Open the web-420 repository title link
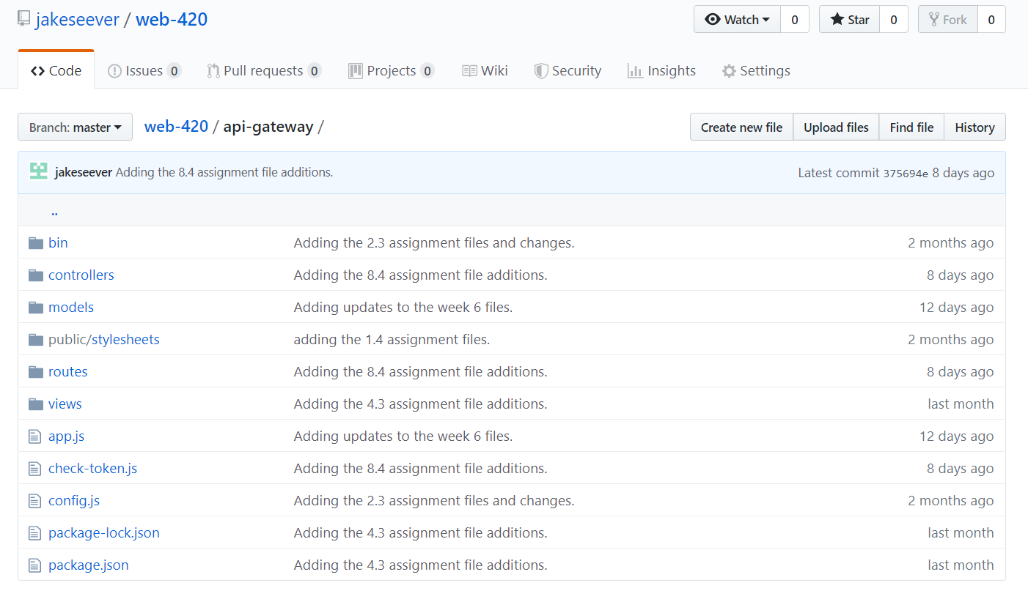 [172, 19]
